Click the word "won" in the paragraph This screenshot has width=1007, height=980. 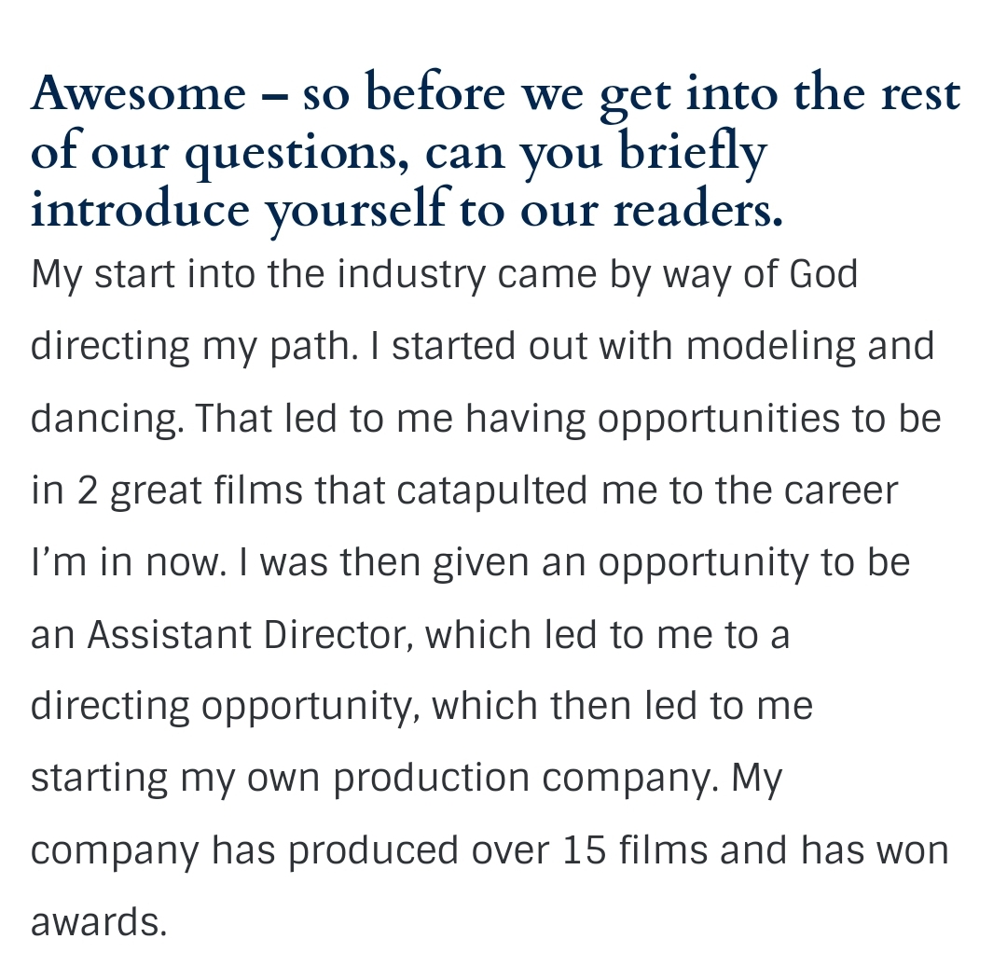point(916,850)
